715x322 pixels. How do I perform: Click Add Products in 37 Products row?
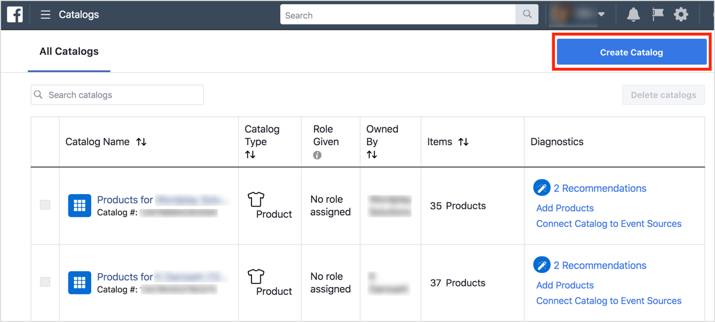click(x=565, y=285)
